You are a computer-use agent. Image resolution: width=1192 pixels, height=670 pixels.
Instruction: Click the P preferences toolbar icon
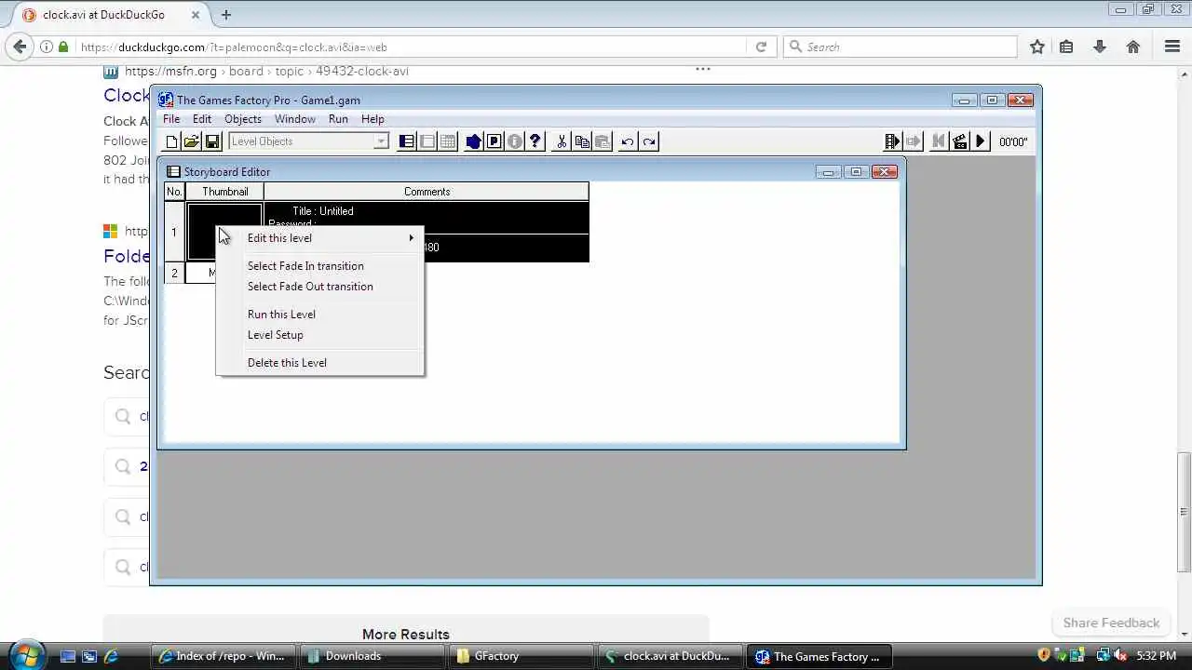[494, 141]
